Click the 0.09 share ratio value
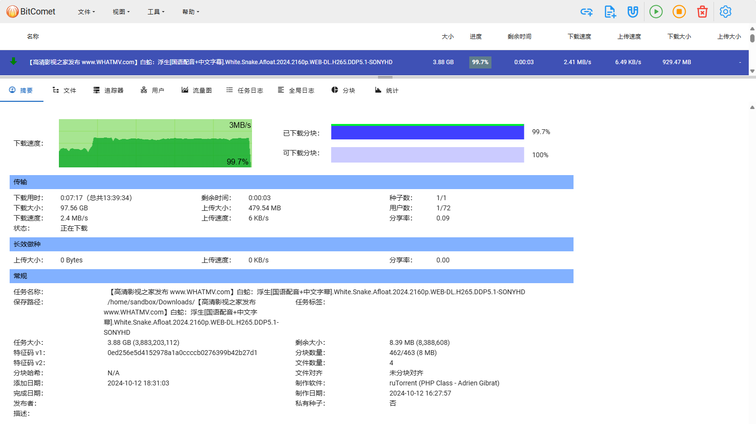Screen dimensions: 756x424 click(443, 218)
